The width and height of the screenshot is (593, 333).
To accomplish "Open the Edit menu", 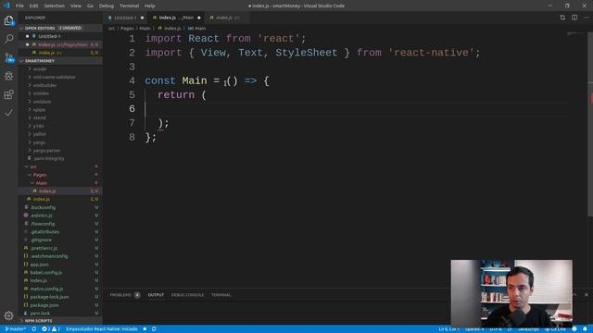I will (33, 6).
